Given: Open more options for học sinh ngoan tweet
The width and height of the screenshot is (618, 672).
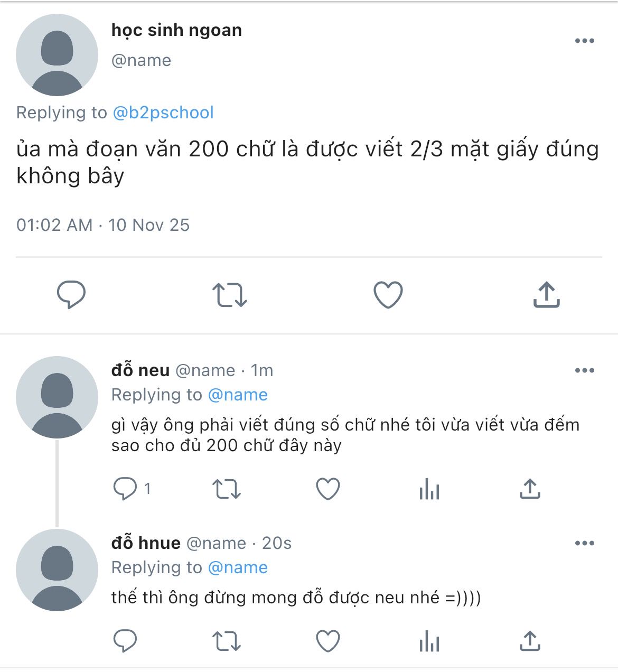Looking at the screenshot, I should click(585, 41).
